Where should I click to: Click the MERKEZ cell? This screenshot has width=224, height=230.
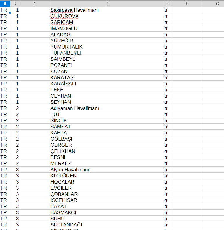107,163
